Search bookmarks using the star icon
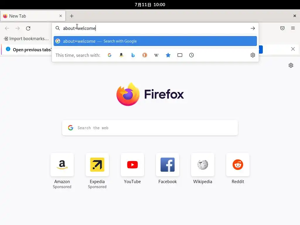Image resolution: width=300 pixels, height=225 pixels. [x=168, y=55]
